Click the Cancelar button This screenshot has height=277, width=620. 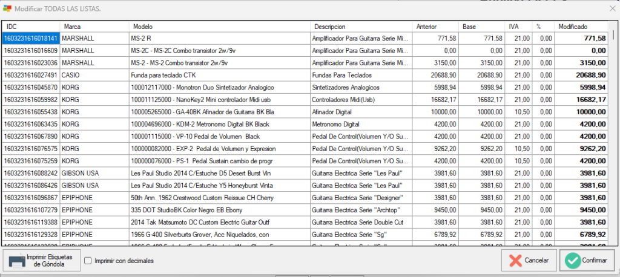click(529, 261)
